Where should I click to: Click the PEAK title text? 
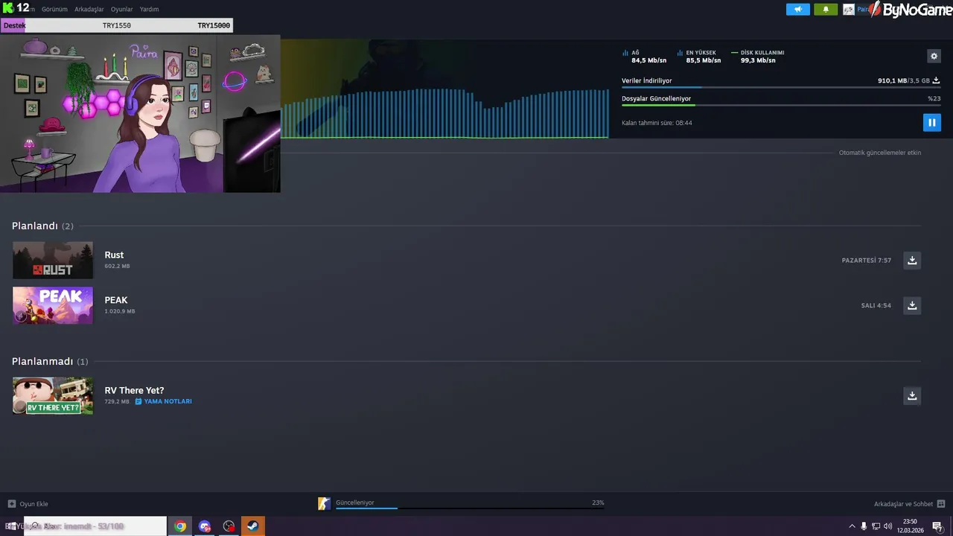[116, 300]
